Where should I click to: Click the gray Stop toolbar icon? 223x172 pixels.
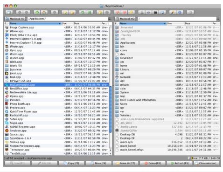click(x=55, y=13)
